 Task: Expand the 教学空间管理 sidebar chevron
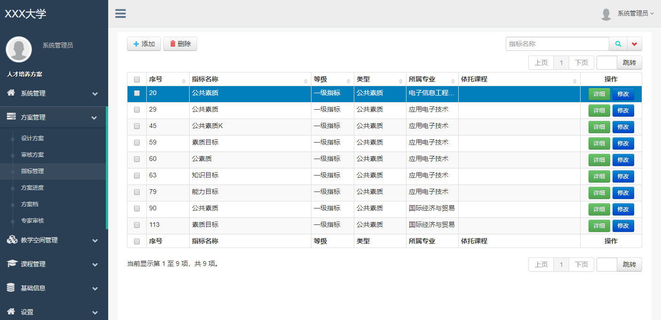point(95,240)
